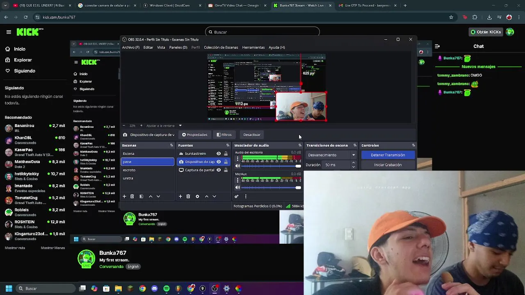Toggle lock on Captura de pantalla source

click(226, 170)
